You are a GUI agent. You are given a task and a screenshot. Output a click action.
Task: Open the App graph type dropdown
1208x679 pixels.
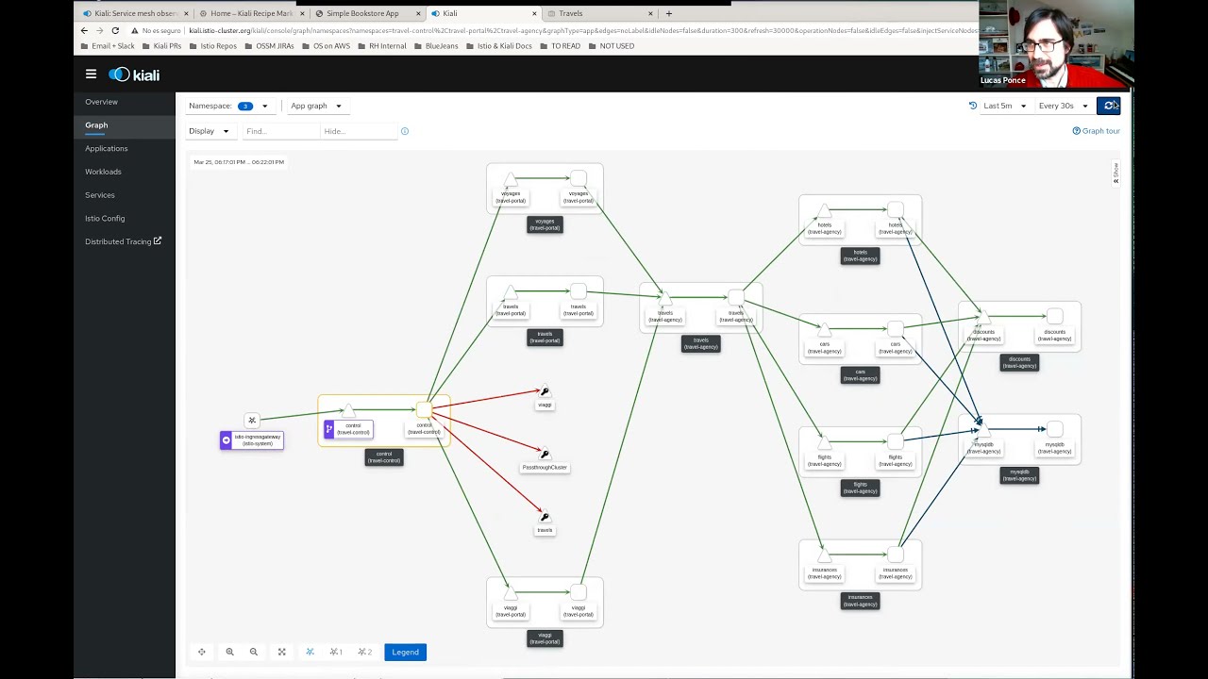[316, 106]
